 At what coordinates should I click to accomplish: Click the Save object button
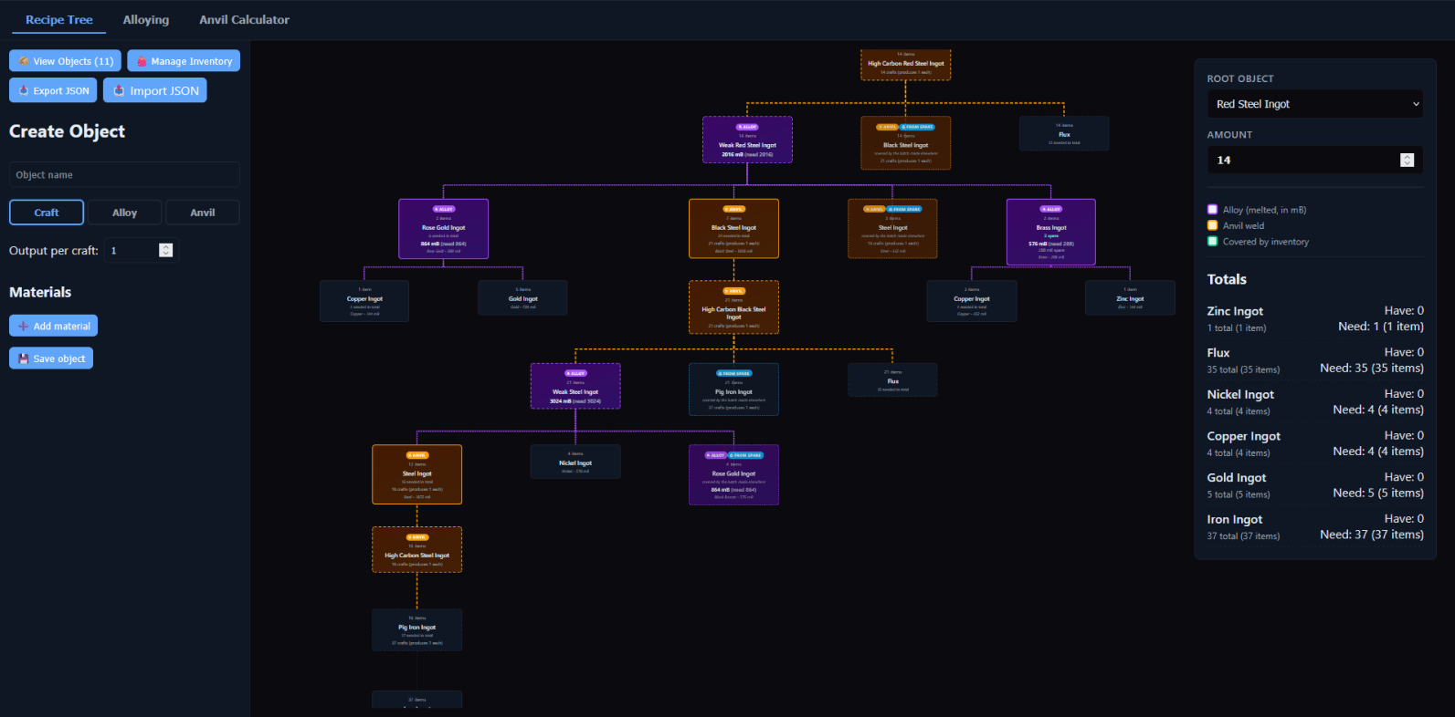[51, 358]
